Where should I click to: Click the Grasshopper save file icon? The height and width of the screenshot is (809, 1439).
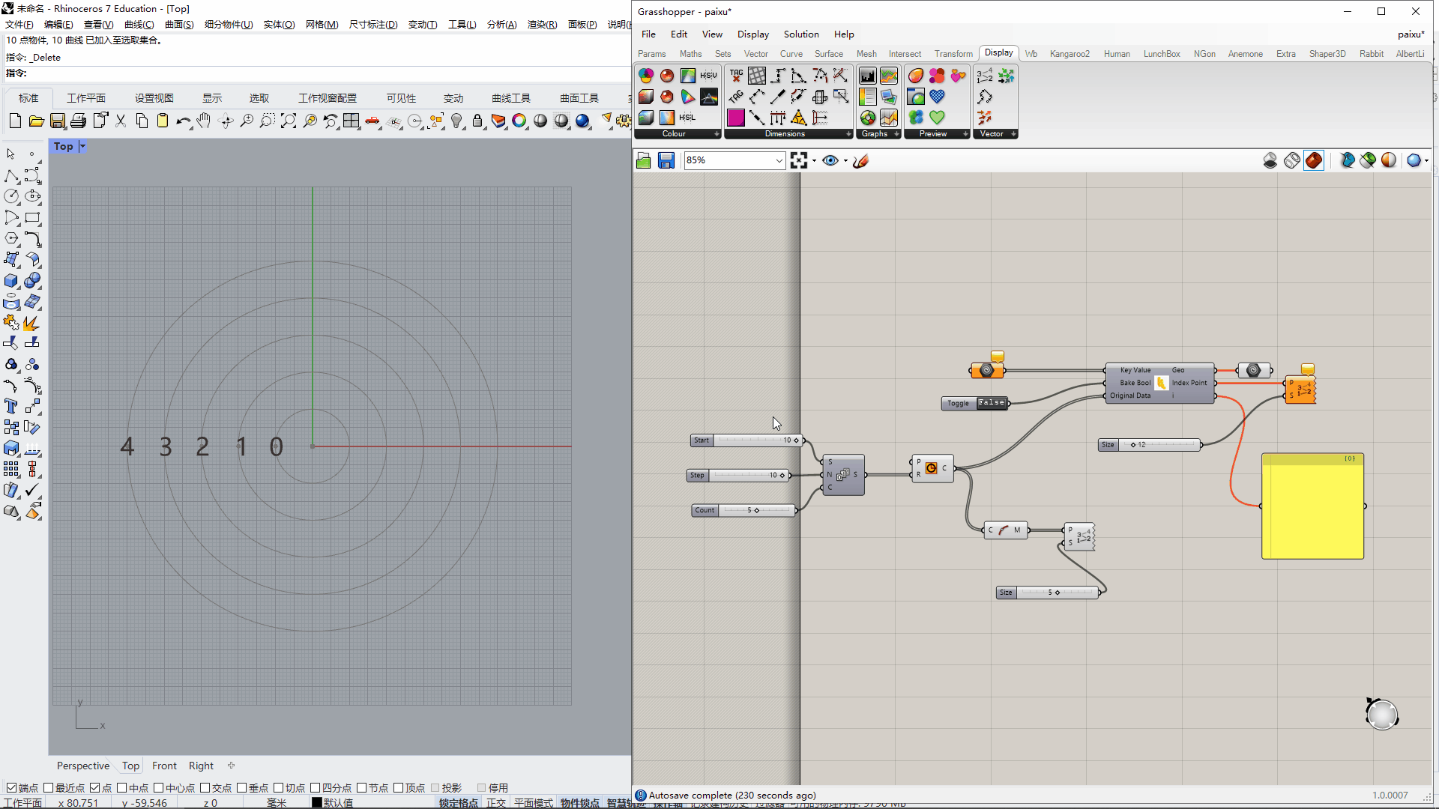666,160
